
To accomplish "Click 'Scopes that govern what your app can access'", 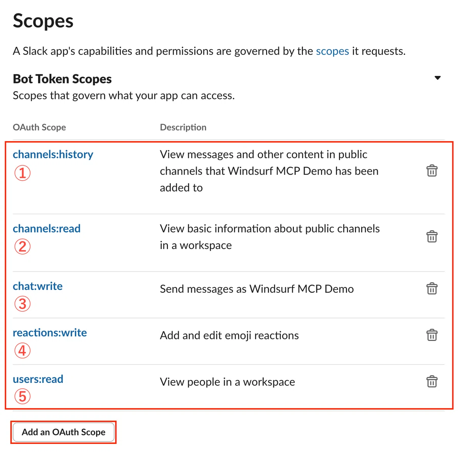I will pos(124,95).
